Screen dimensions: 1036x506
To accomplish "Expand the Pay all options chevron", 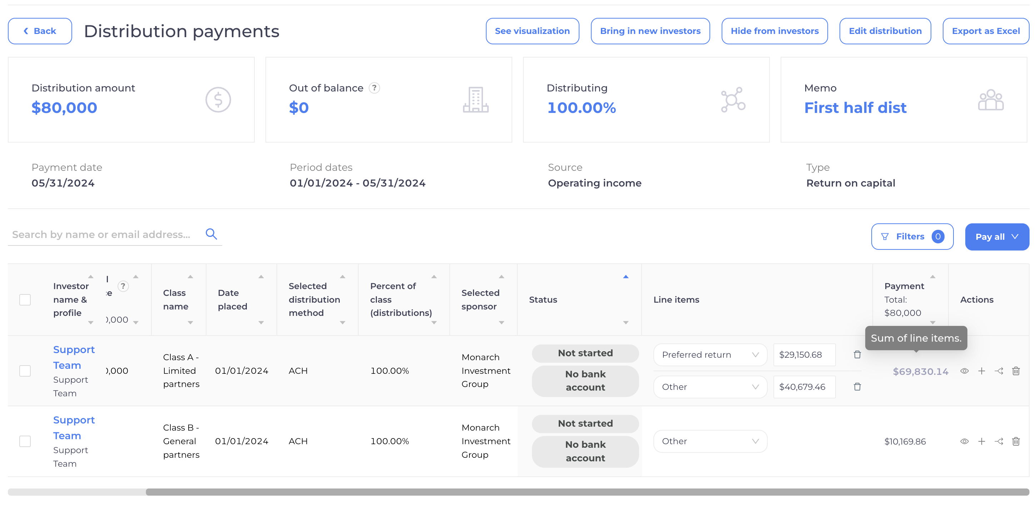I will click(x=1015, y=237).
